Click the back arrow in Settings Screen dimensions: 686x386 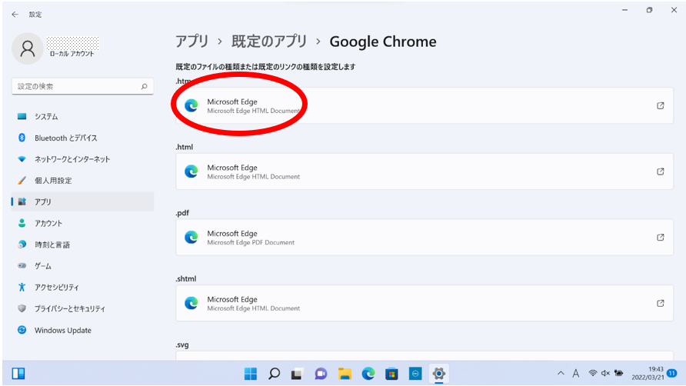tap(15, 15)
